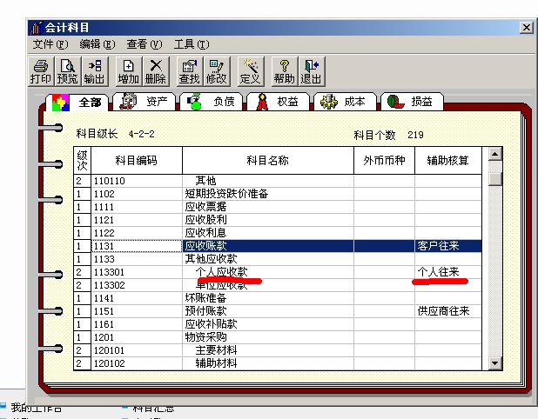Open 帮助 help icon

click(x=284, y=71)
